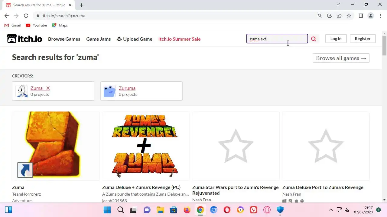
Task: Open the Zuma game title link
Action: pos(18,187)
